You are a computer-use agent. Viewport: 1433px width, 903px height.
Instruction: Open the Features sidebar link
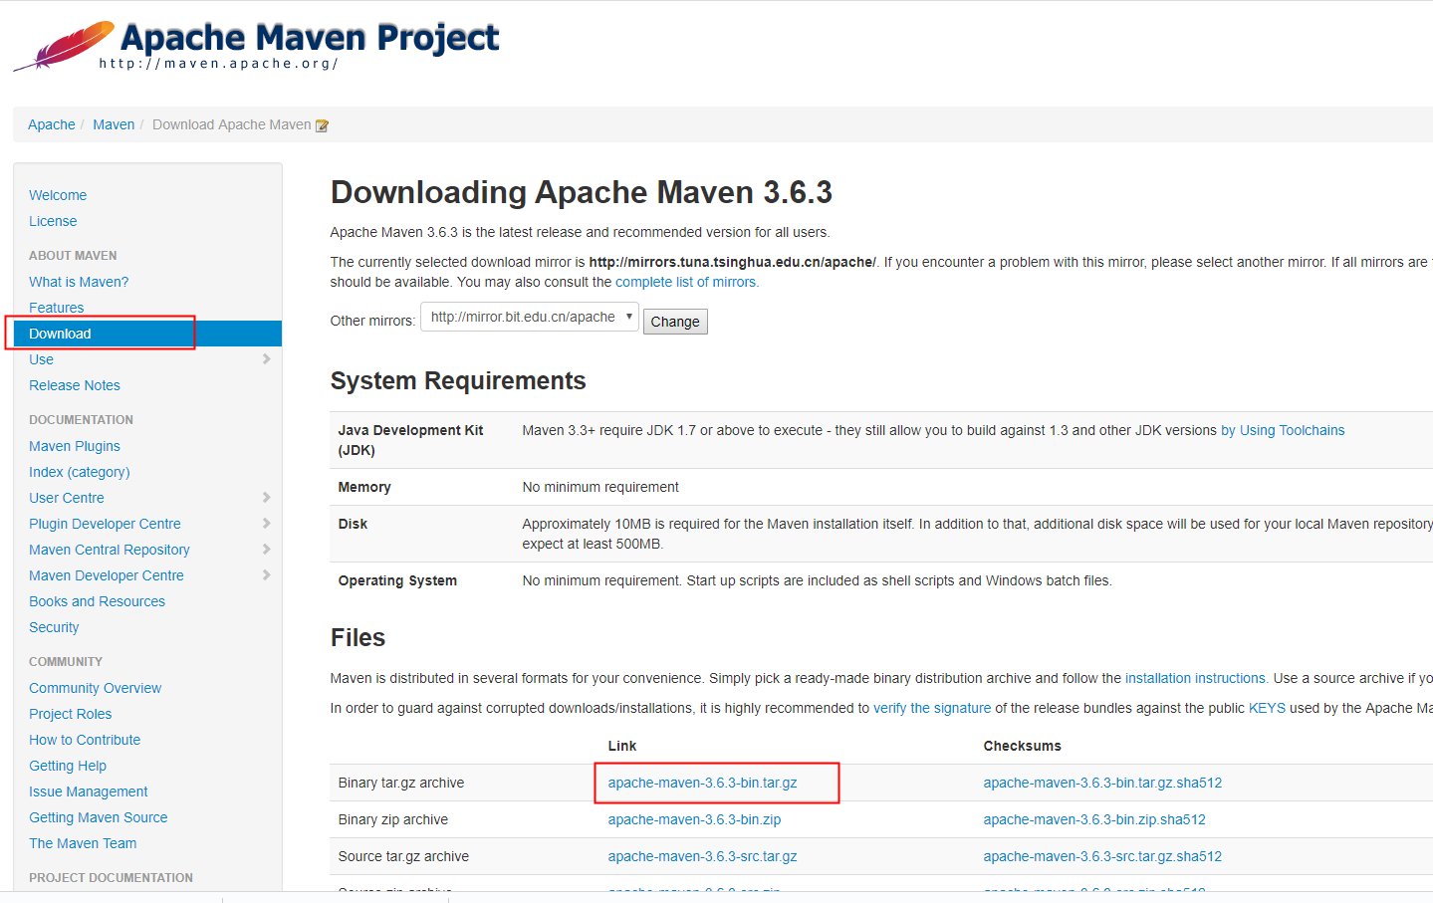pyautogui.click(x=57, y=308)
